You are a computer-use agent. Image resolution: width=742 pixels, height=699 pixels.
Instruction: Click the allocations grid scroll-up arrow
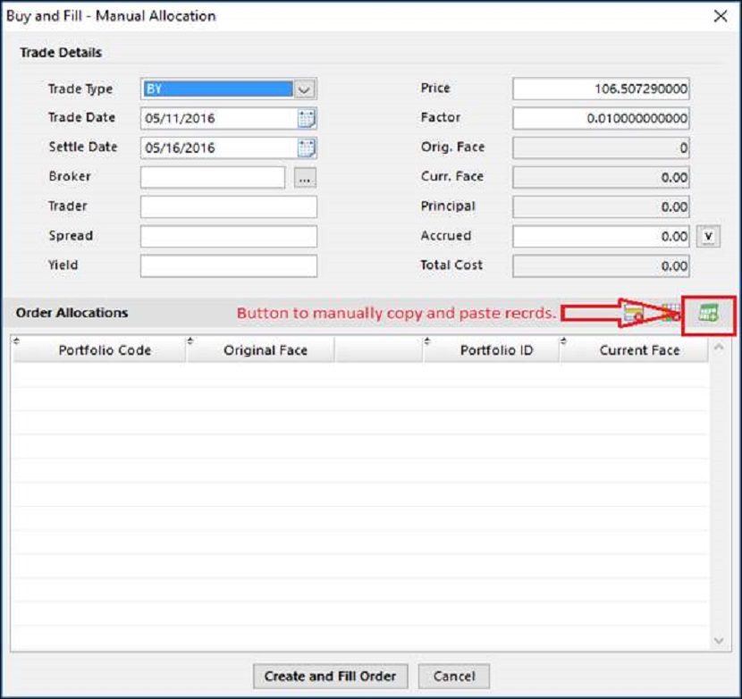719,348
